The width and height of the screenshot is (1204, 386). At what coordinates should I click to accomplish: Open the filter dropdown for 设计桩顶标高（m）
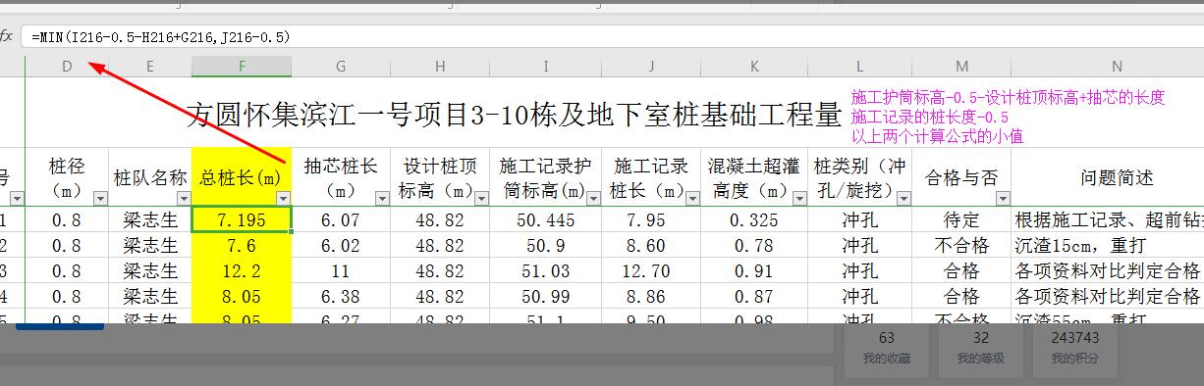[x=482, y=198]
